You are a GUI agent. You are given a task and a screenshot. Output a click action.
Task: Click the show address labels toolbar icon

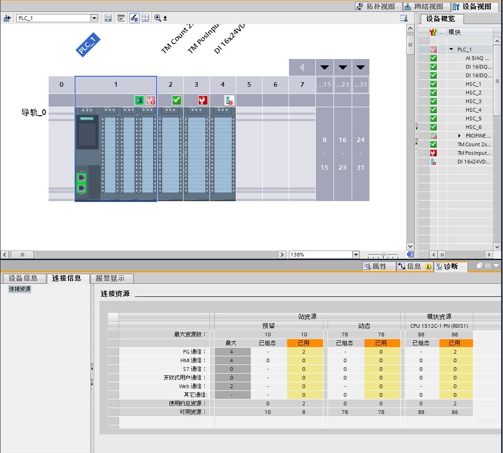pos(108,18)
